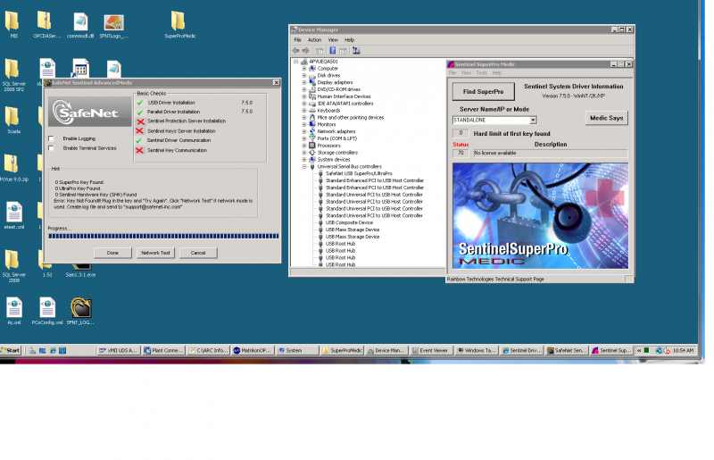Enable the Enable Logging checkbox

pos(51,138)
